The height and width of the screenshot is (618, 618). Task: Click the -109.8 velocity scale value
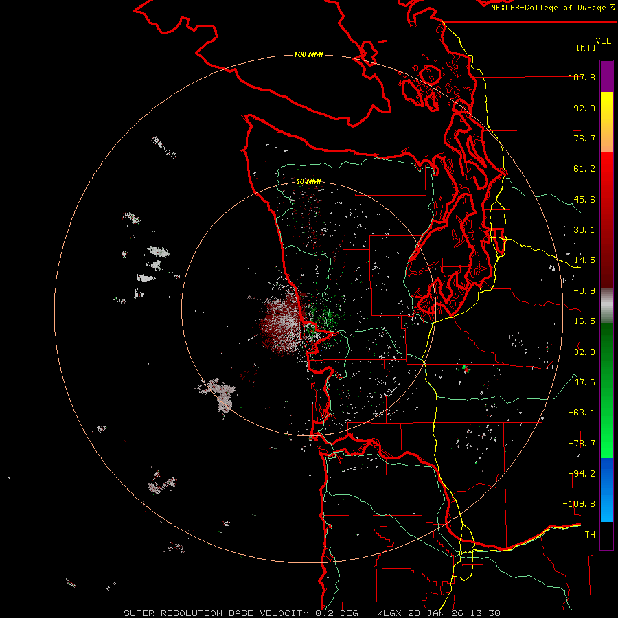pyautogui.click(x=579, y=504)
